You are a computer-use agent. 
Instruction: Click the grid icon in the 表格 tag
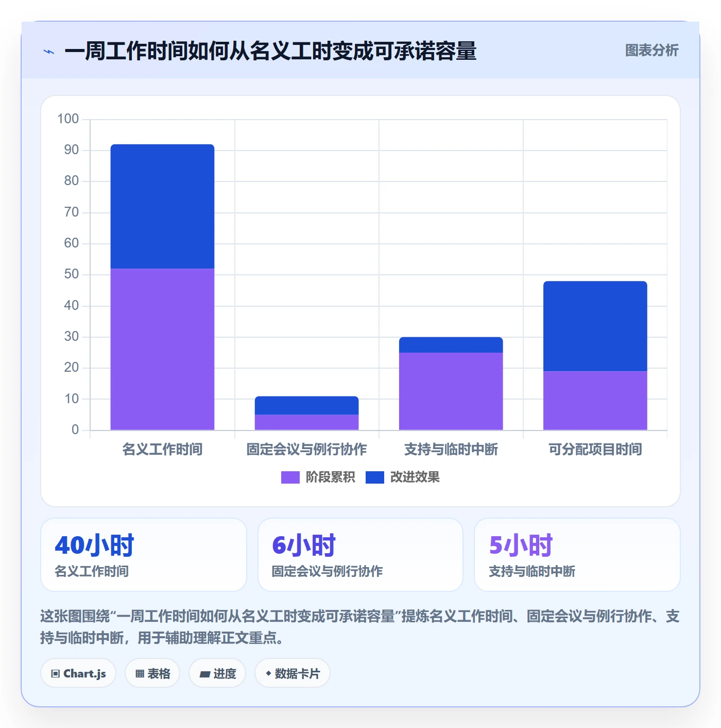140,674
